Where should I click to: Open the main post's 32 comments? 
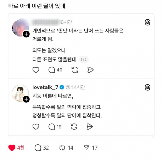tap(38, 148)
